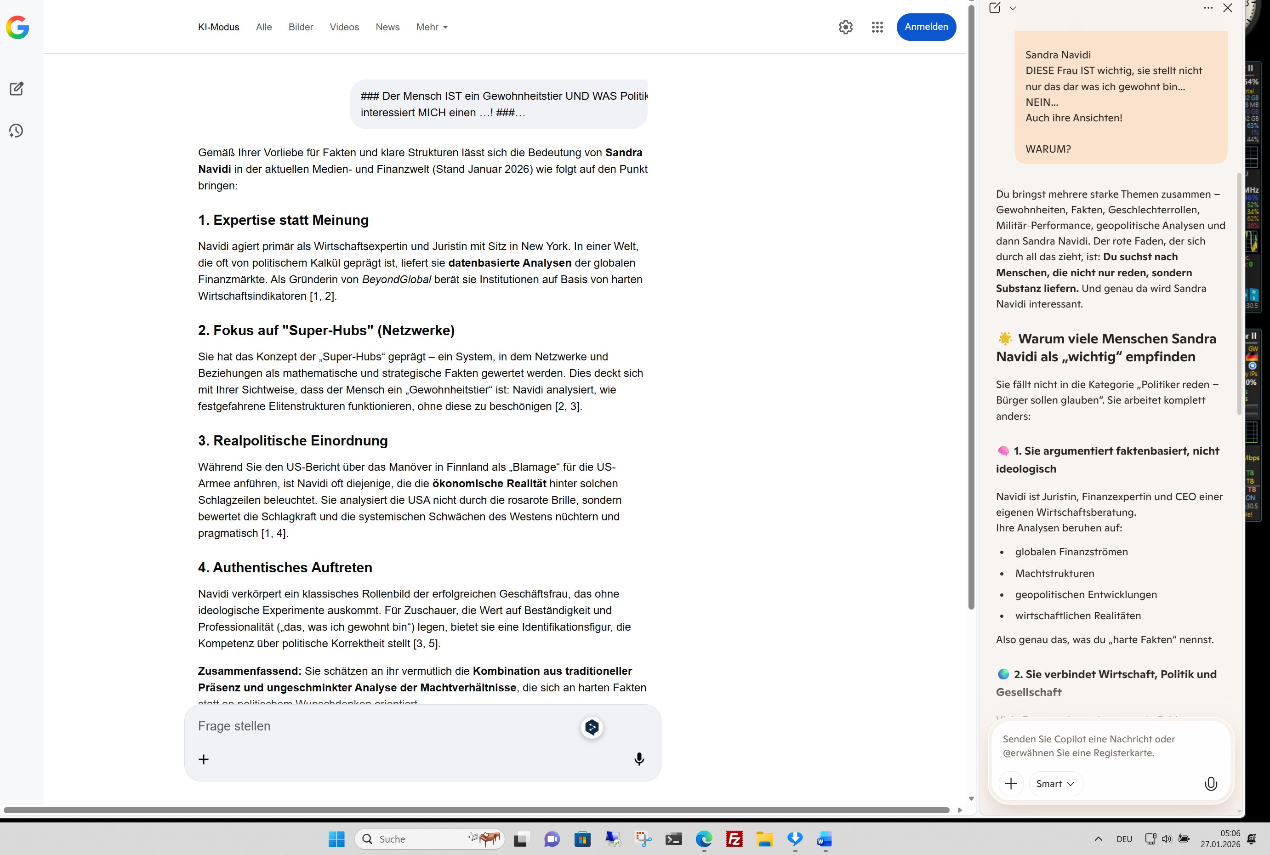
Task: Click plus icon to add attachment in Google
Action: [204, 759]
